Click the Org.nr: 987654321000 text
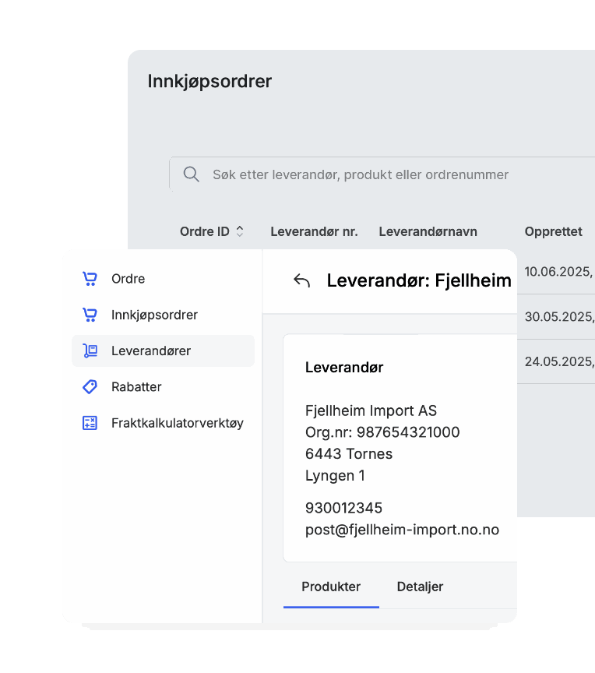 (x=382, y=432)
